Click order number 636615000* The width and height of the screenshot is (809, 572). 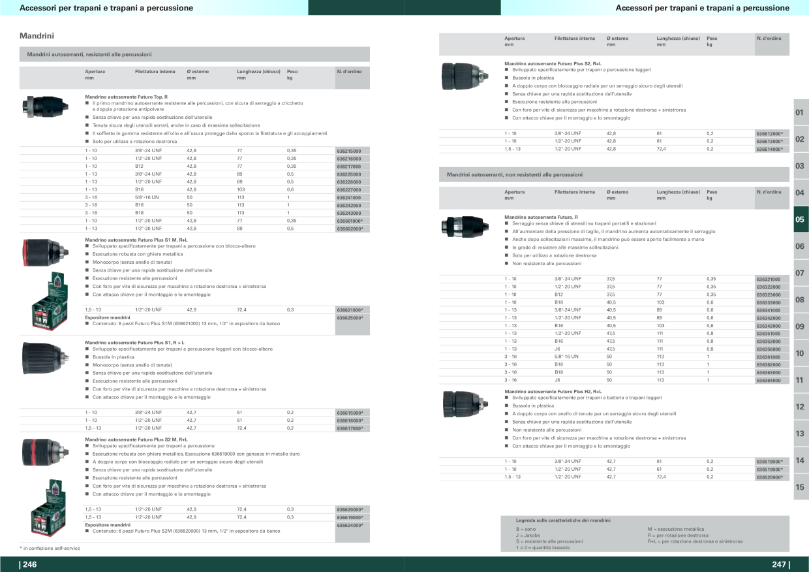coord(350,413)
